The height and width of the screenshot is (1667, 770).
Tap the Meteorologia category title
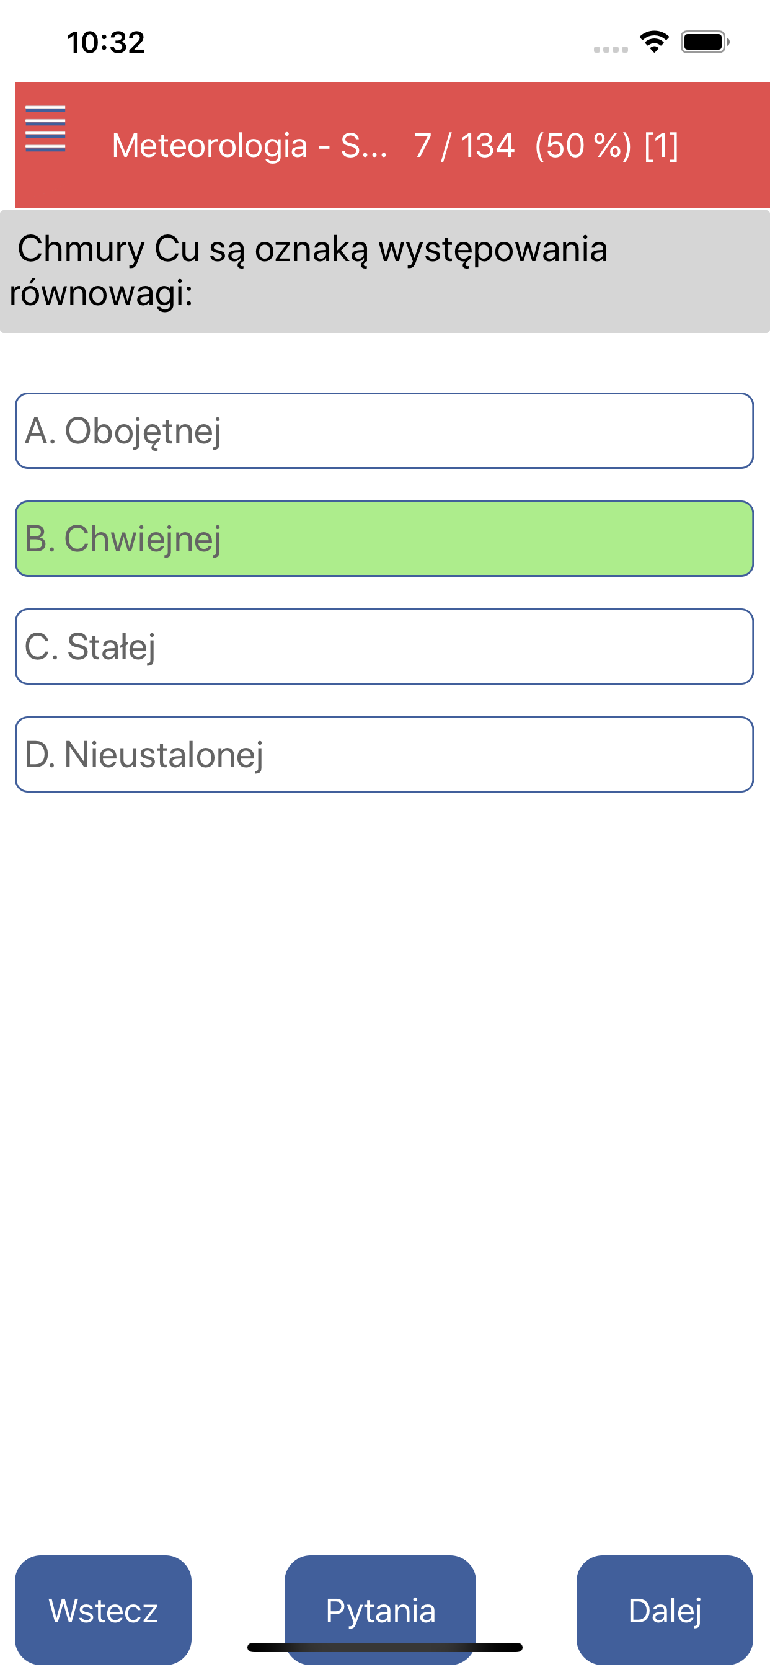pos(249,145)
